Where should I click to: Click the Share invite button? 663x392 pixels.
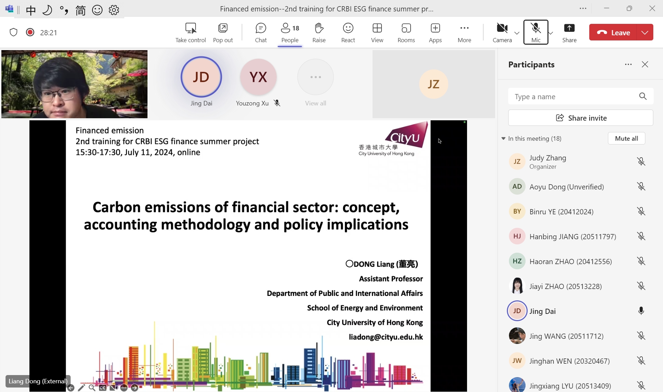[581, 118]
